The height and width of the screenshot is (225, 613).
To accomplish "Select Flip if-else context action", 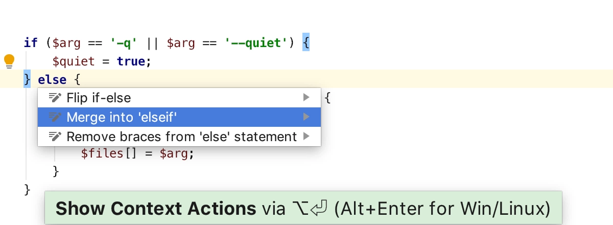I will pyautogui.click(x=179, y=97).
